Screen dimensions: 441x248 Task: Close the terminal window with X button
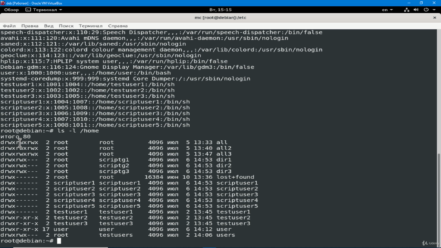tap(435, 17)
